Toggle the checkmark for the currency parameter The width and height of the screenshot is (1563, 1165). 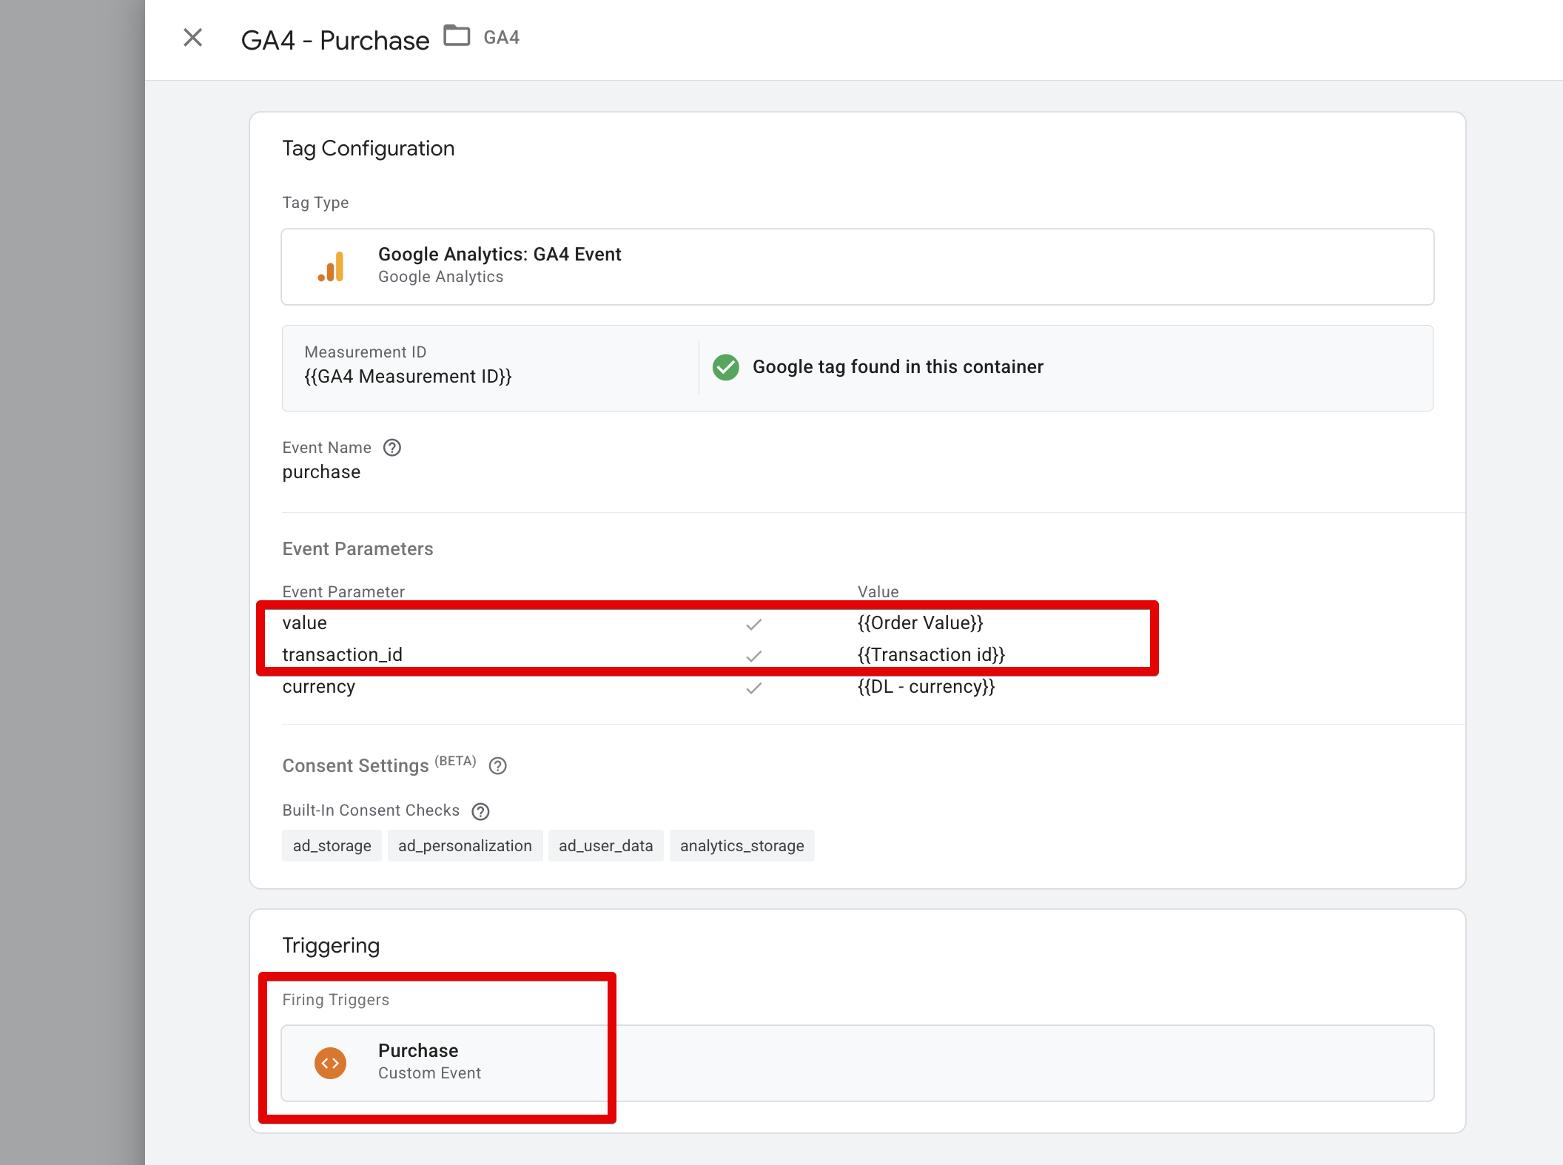tap(754, 688)
